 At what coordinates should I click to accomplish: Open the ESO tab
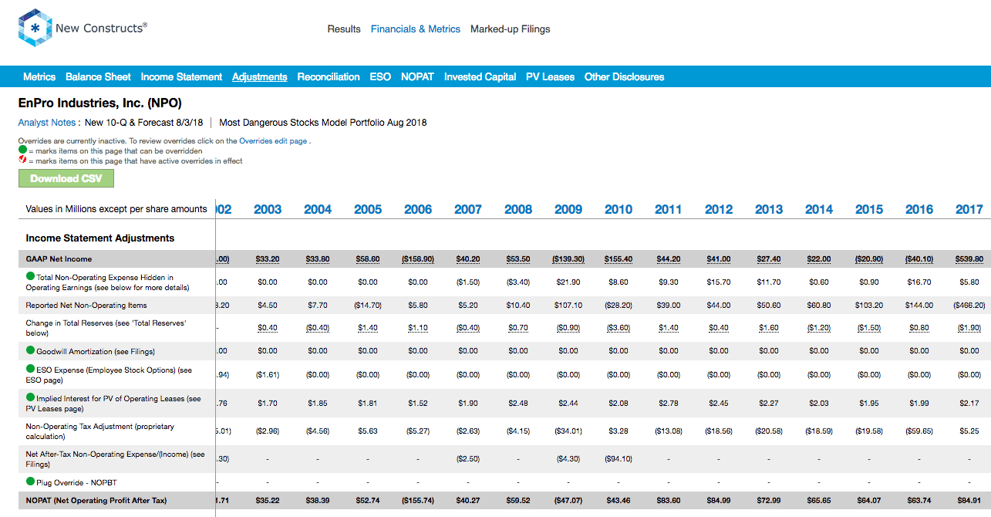pos(380,77)
